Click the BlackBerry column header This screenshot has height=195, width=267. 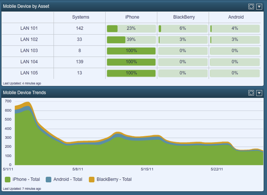184,17
